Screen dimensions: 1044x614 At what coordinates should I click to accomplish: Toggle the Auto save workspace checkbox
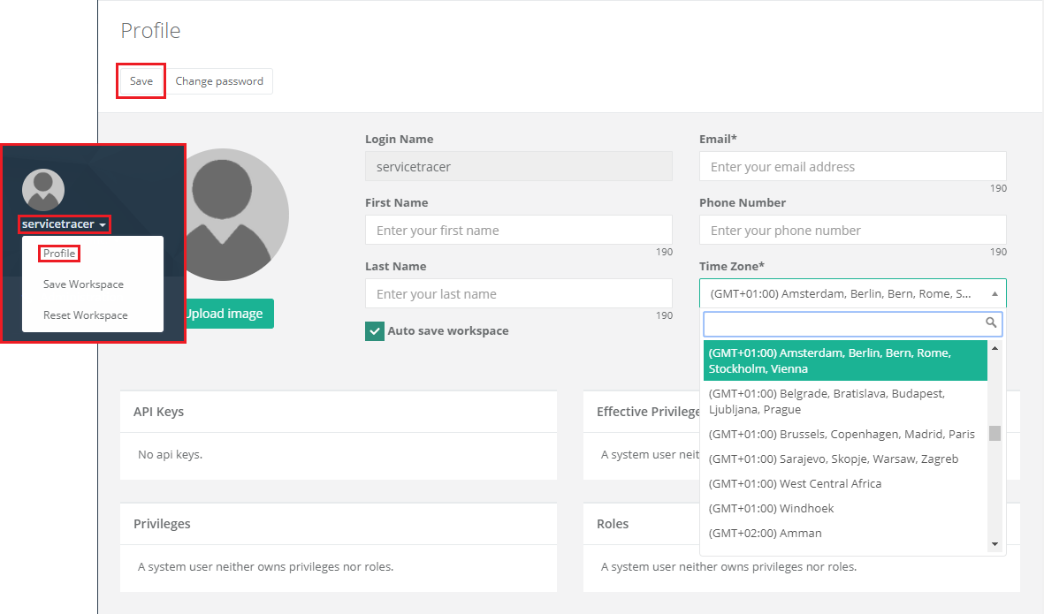375,331
